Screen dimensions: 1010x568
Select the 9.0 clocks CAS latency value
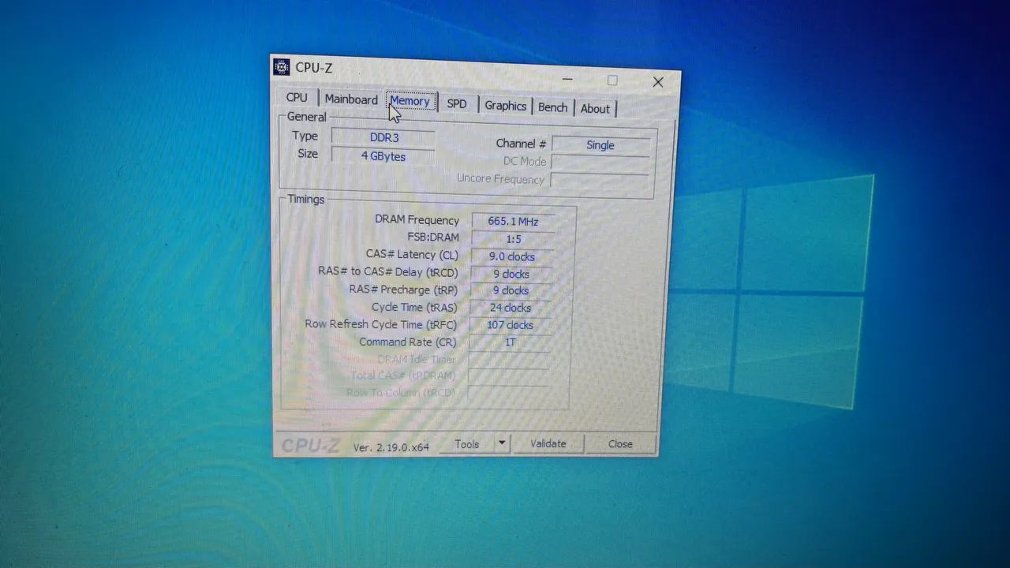click(x=512, y=256)
